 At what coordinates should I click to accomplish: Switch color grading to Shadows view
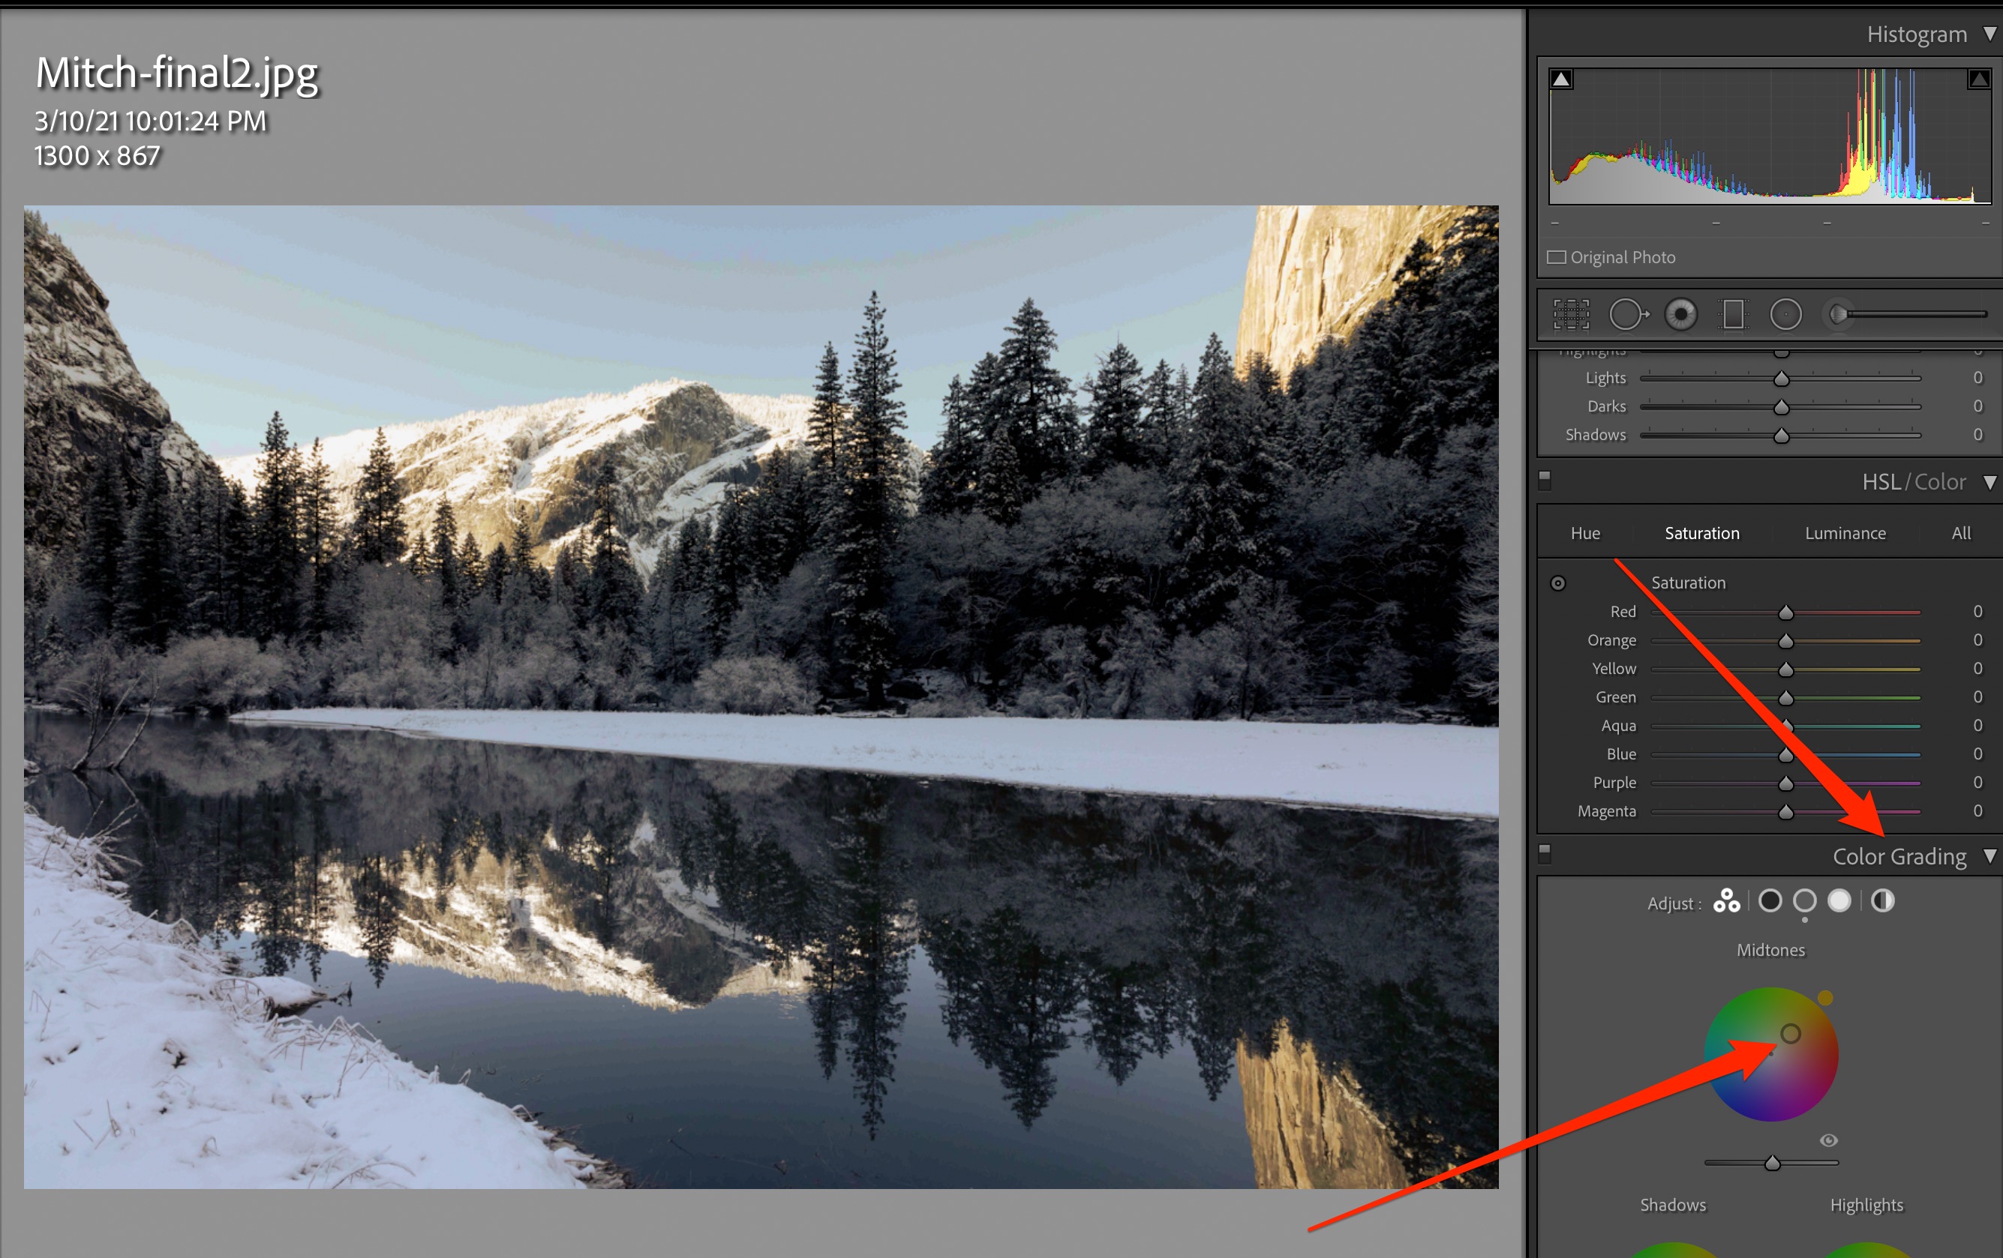click(x=1770, y=901)
